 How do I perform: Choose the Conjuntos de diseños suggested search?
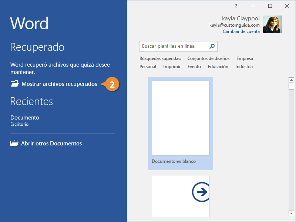click(x=208, y=58)
